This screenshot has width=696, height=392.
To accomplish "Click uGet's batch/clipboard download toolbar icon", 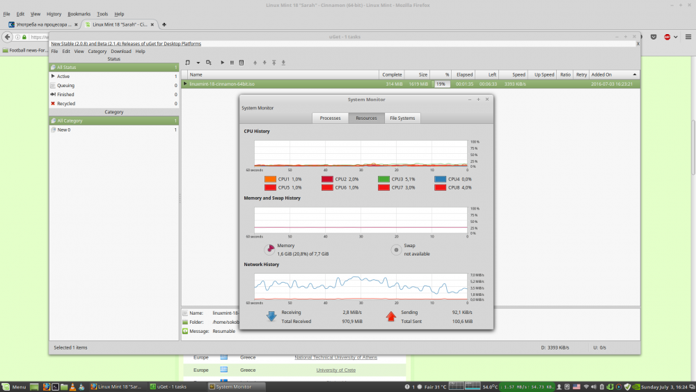I will [x=209, y=63].
